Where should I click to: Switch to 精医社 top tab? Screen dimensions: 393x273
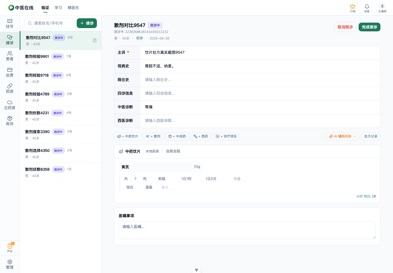pyautogui.click(x=73, y=8)
